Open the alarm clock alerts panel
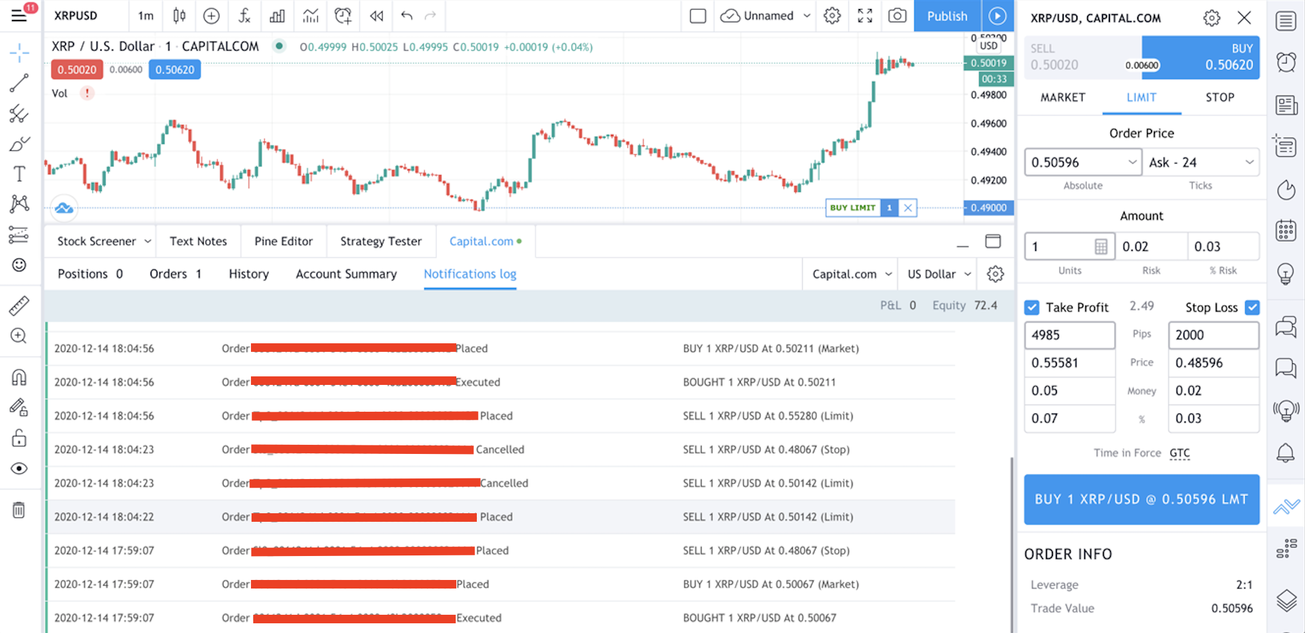 (x=1286, y=62)
